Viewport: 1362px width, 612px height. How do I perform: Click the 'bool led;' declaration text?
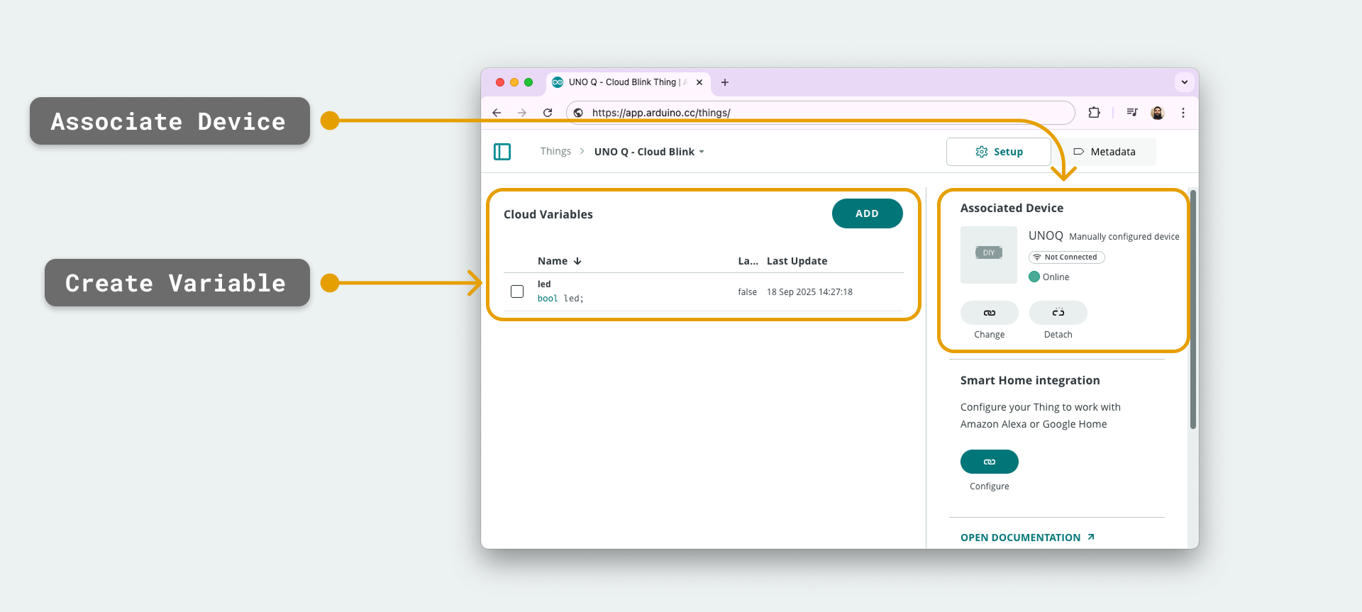[x=560, y=299]
